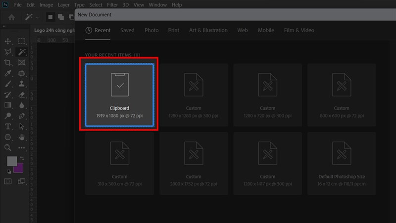Screen dimensions: 396x223
Task: Select the History Brush tool
Action: 8,95
